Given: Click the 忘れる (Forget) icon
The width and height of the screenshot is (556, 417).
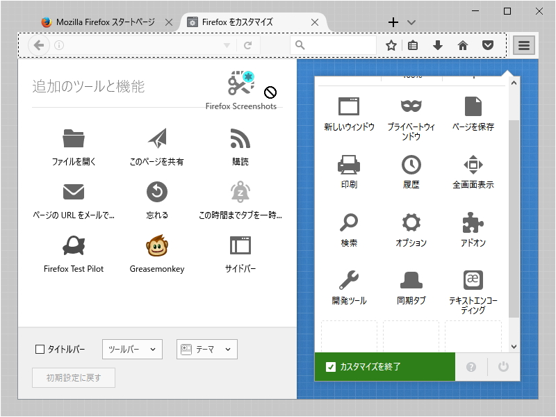Looking at the screenshot, I should pyautogui.click(x=156, y=193).
